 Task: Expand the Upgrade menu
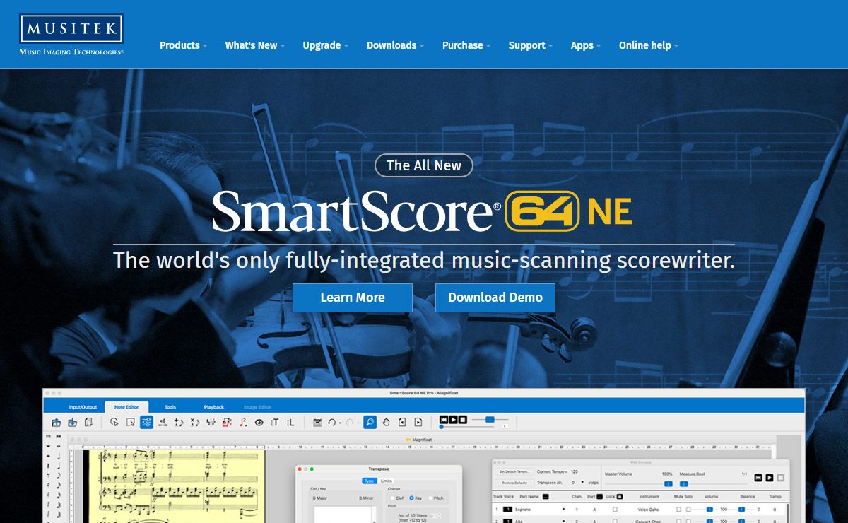326,45
